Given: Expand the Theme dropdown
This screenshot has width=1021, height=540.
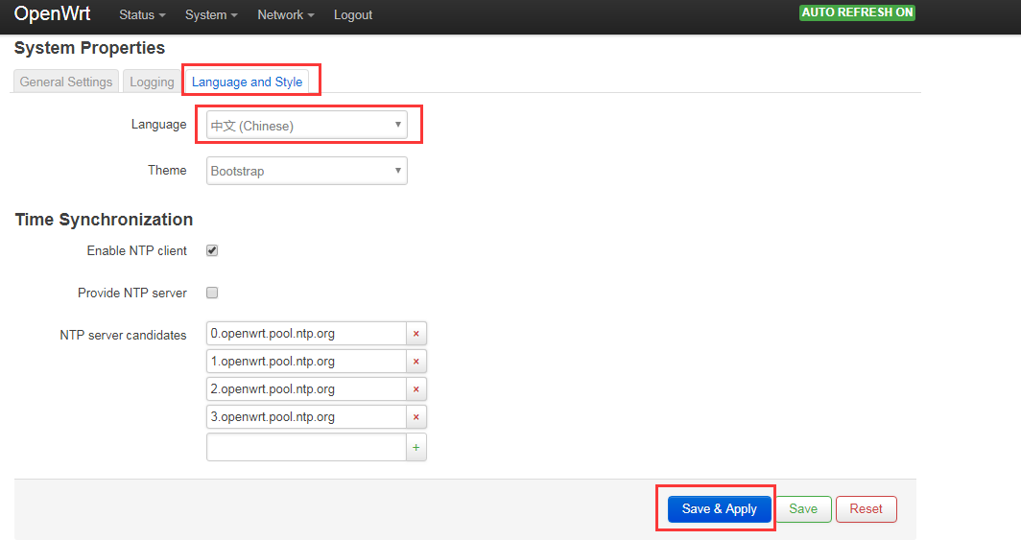Looking at the screenshot, I should pos(307,171).
